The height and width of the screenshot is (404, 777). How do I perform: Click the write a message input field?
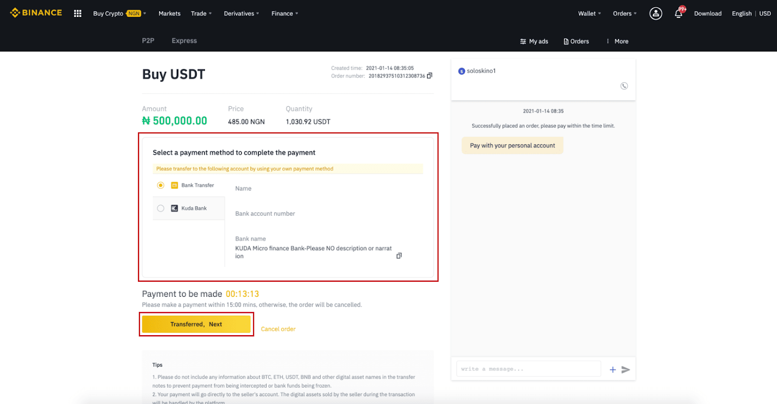(x=528, y=369)
